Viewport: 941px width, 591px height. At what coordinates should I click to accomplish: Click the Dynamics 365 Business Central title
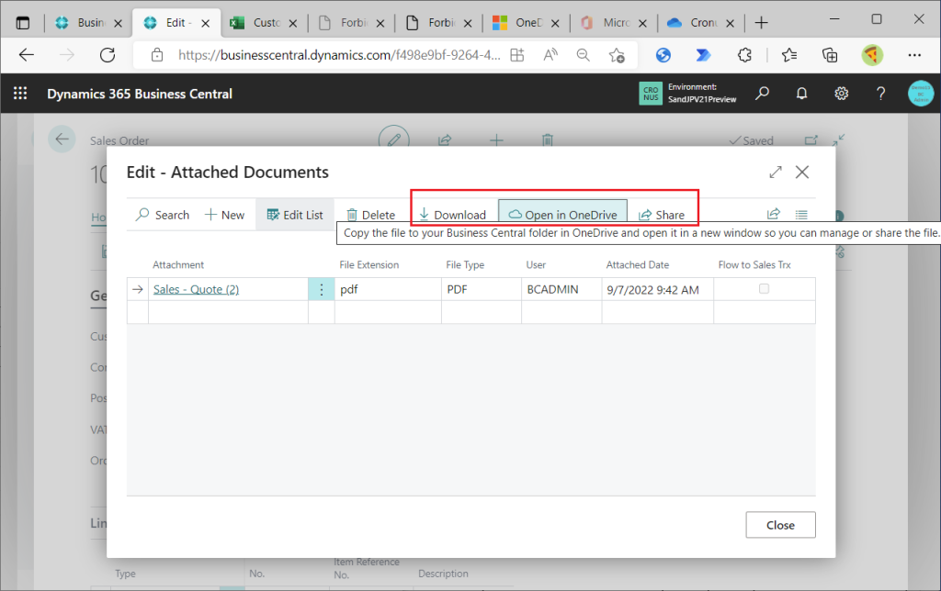(x=140, y=94)
